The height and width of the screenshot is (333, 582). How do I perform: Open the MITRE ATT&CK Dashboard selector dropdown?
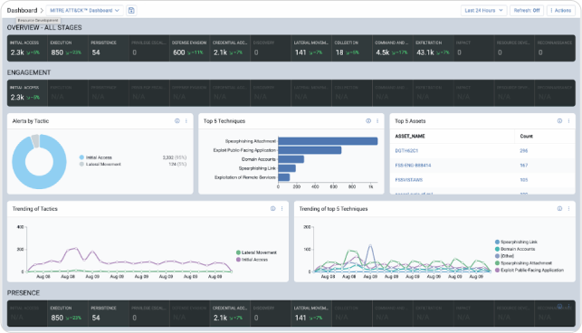[x=84, y=10]
